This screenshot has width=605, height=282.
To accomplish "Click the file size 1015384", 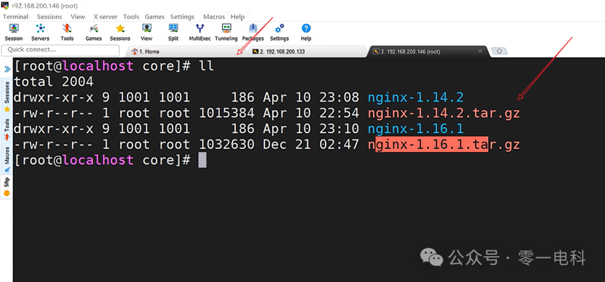I will click(226, 113).
